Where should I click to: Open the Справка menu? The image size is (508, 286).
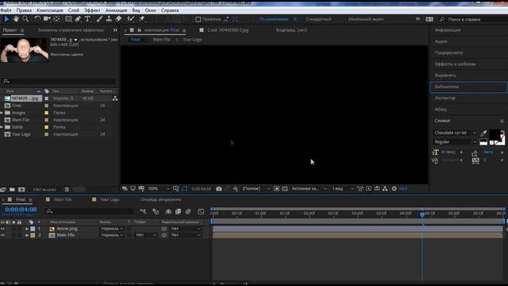pyautogui.click(x=170, y=10)
